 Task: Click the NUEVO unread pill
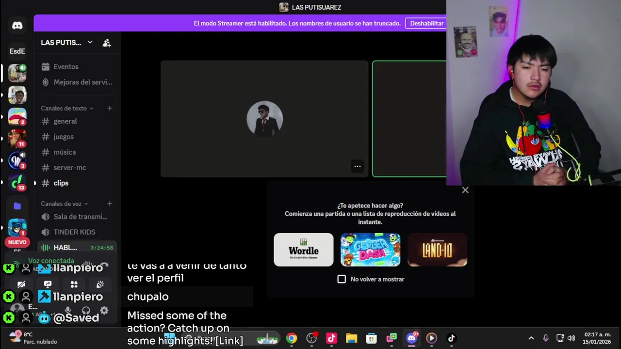coord(17,242)
